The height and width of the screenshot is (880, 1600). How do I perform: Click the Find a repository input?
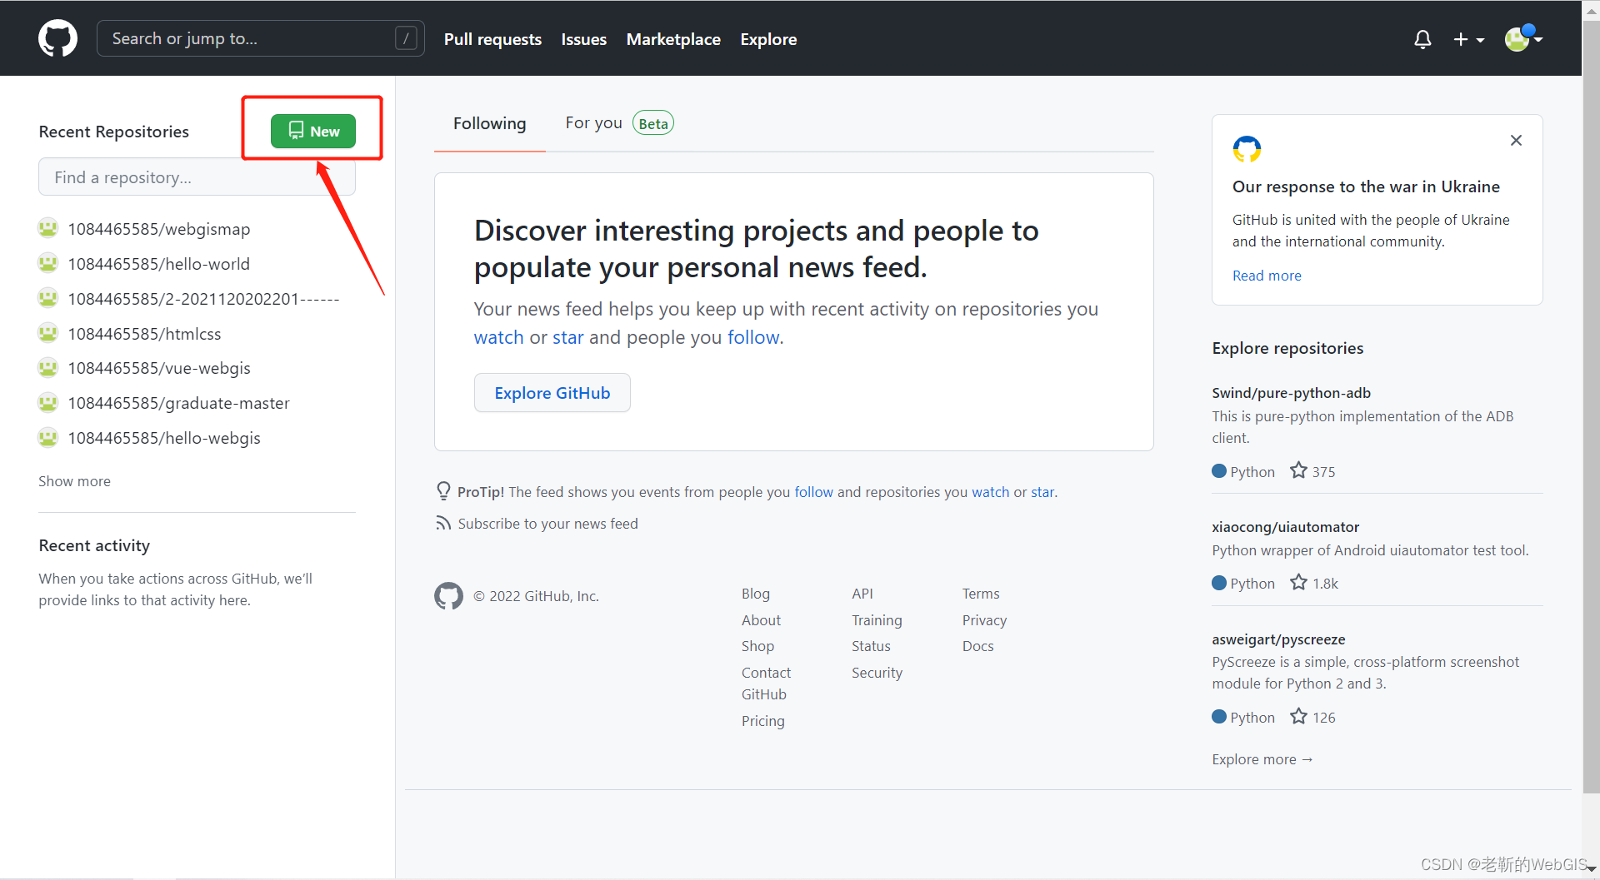click(x=197, y=177)
